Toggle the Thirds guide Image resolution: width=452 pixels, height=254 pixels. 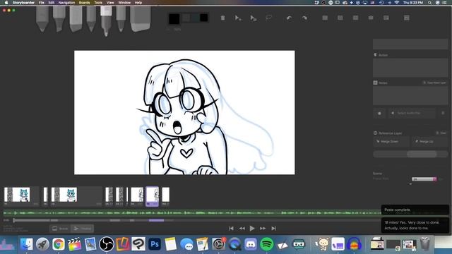[355, 18]
